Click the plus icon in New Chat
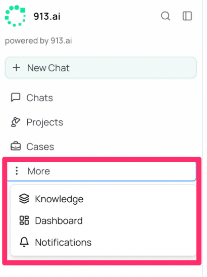Viewport: 207px width, 277px height. (17, 68)
